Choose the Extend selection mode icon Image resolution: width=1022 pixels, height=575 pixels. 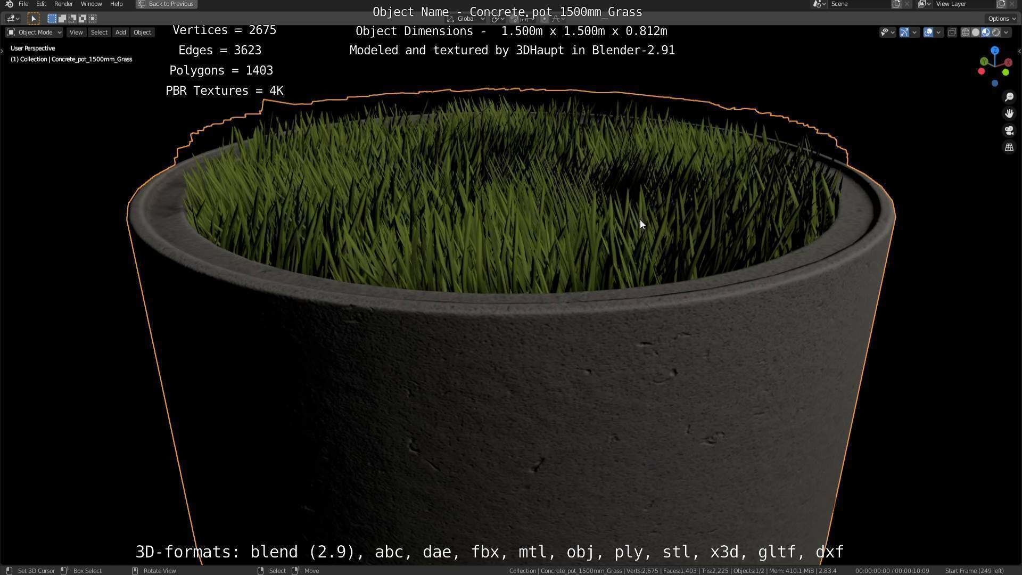[x=62, y=19]
